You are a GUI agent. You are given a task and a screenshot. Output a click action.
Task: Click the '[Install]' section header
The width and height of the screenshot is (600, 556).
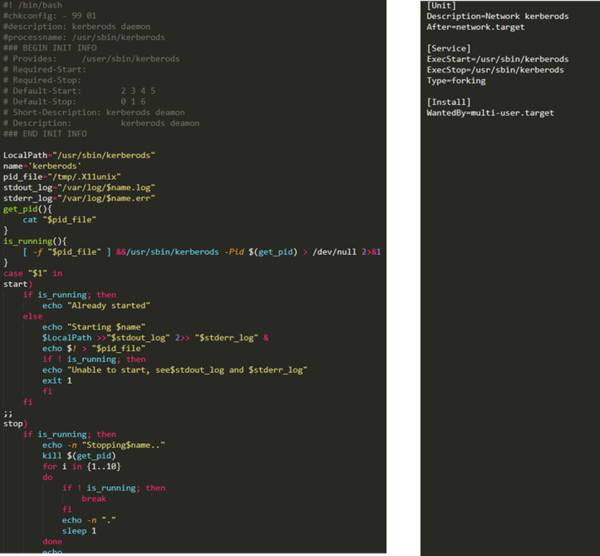pos(449,102)
